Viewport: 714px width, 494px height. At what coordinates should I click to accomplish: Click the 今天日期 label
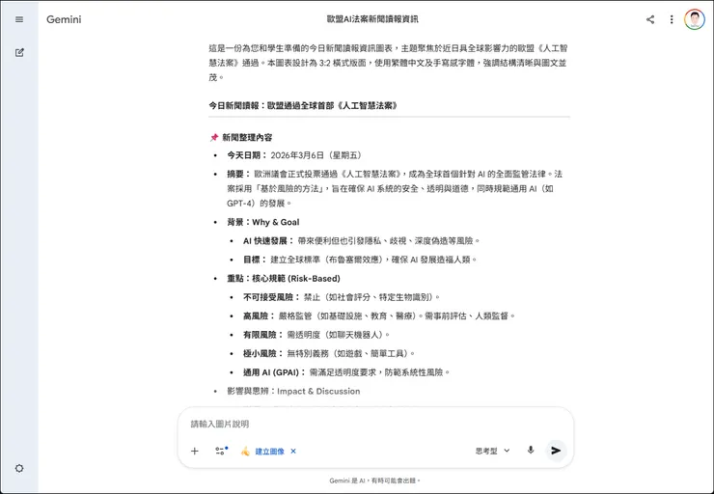[x=246, y=155]
